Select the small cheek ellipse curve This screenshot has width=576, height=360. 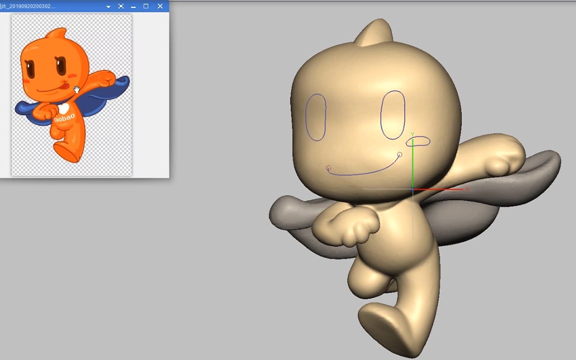[418, 141]
